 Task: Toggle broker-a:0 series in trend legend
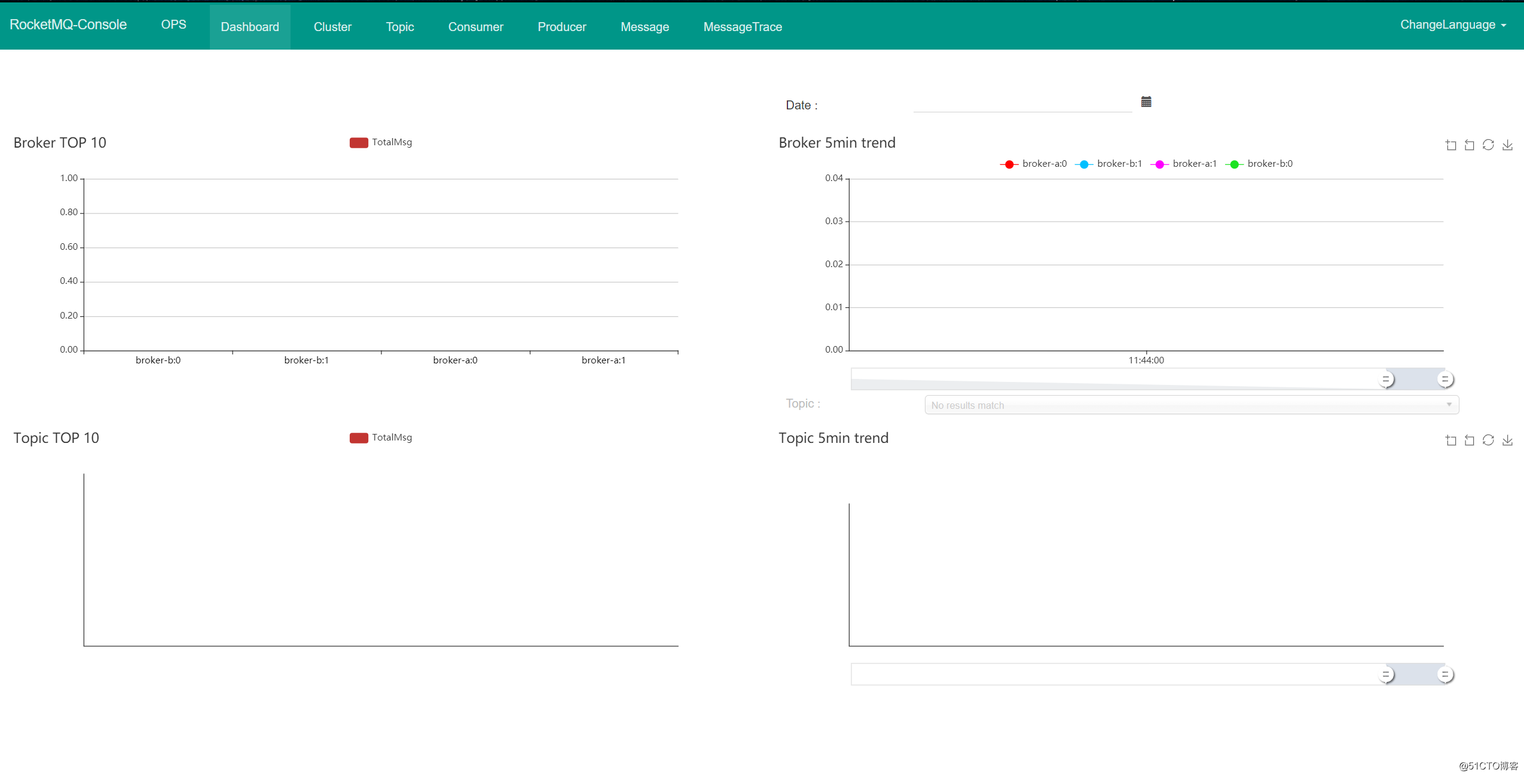[1033, 164]
